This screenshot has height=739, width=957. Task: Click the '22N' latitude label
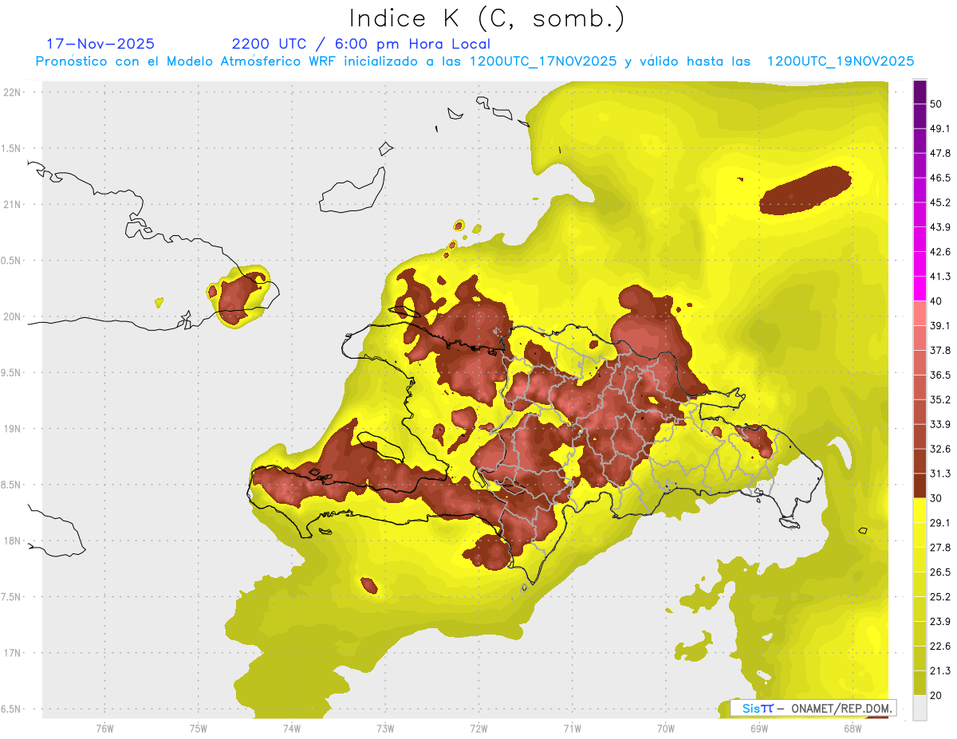click(x=13, y=92)
